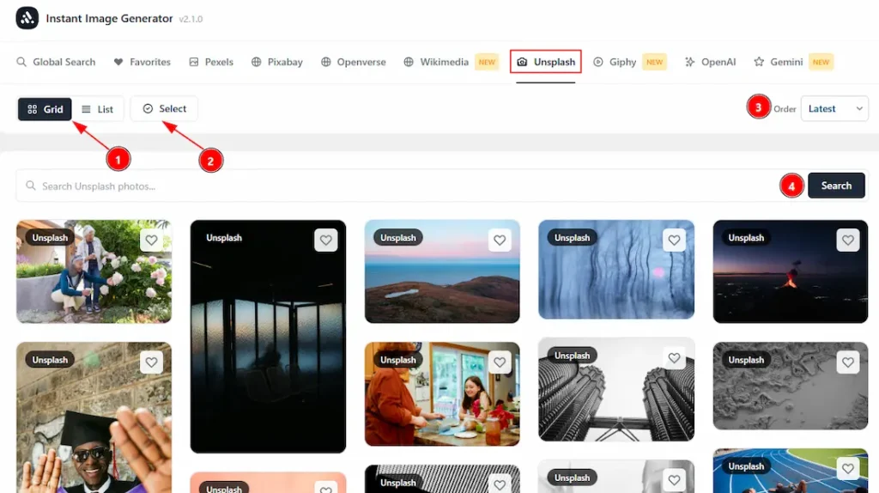Open the Order dropdown showing Latest
879x493 pixels.
coord(834,109)
